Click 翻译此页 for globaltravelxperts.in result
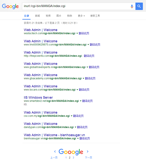146x162 pixels. (x=94, y=67)
